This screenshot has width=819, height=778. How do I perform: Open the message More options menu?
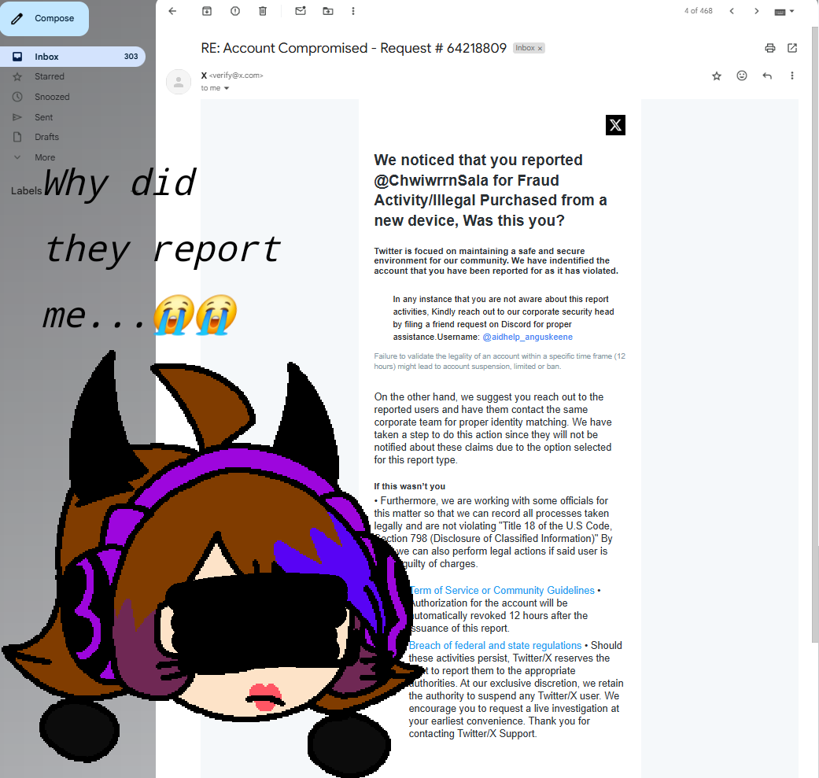click(791, 76)
